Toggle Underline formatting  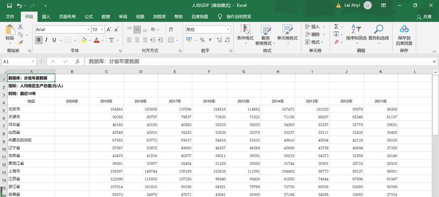tap(54, 40)
